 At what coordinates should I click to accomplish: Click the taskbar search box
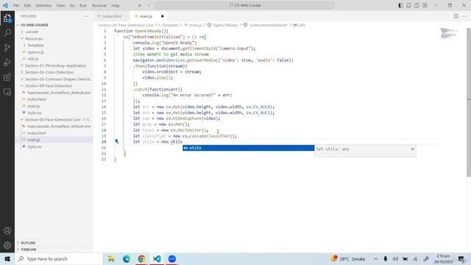click(x=59, y=258)
